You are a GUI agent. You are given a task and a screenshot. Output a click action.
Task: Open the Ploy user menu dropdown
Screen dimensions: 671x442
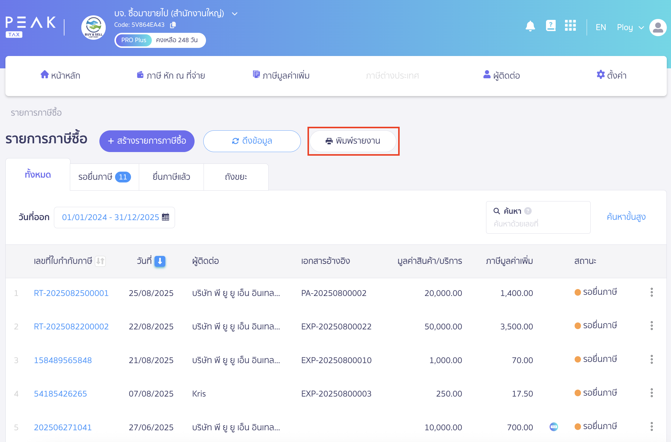tap(630, 27)
